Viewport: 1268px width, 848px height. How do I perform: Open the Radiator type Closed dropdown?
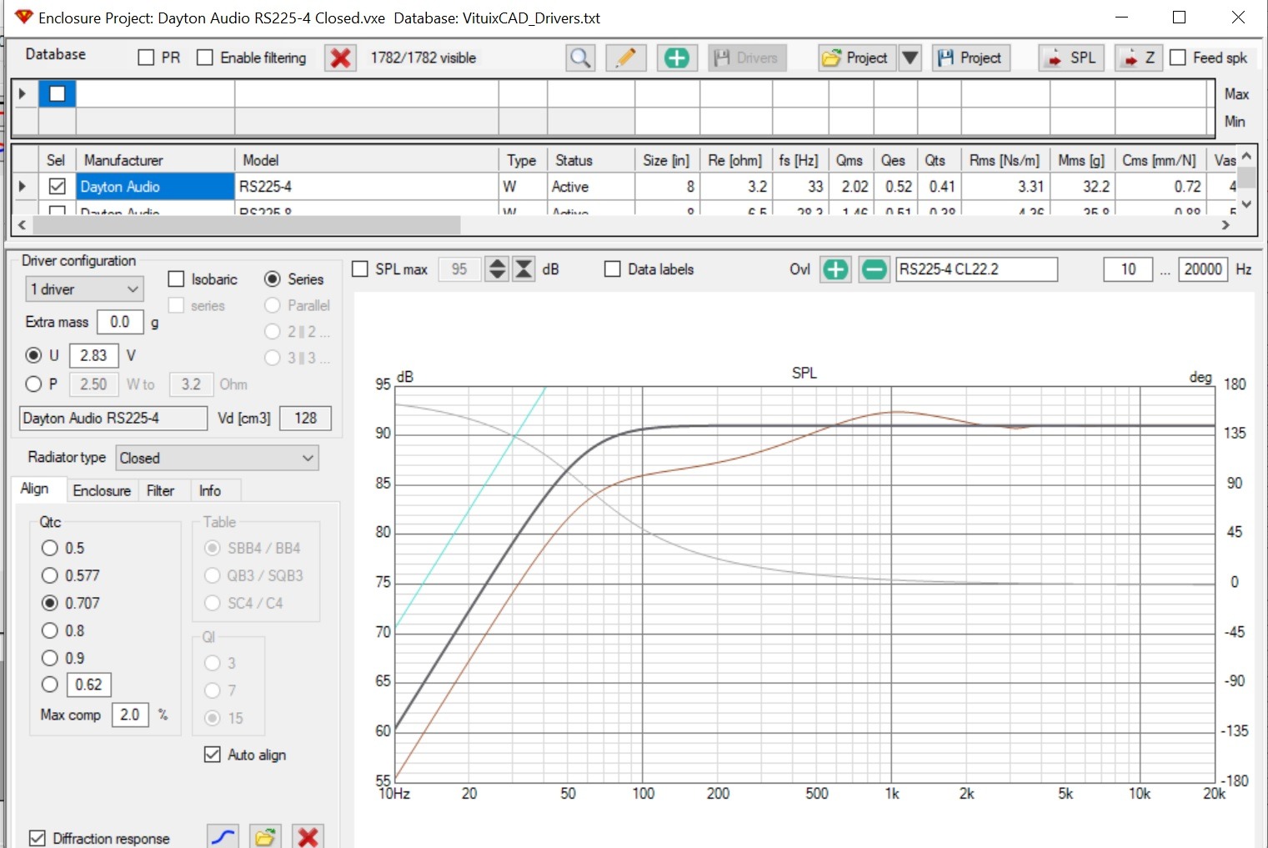pos(218,458)
